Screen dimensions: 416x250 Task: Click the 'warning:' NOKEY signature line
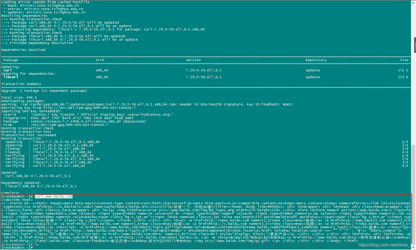(x=147, y=104)
